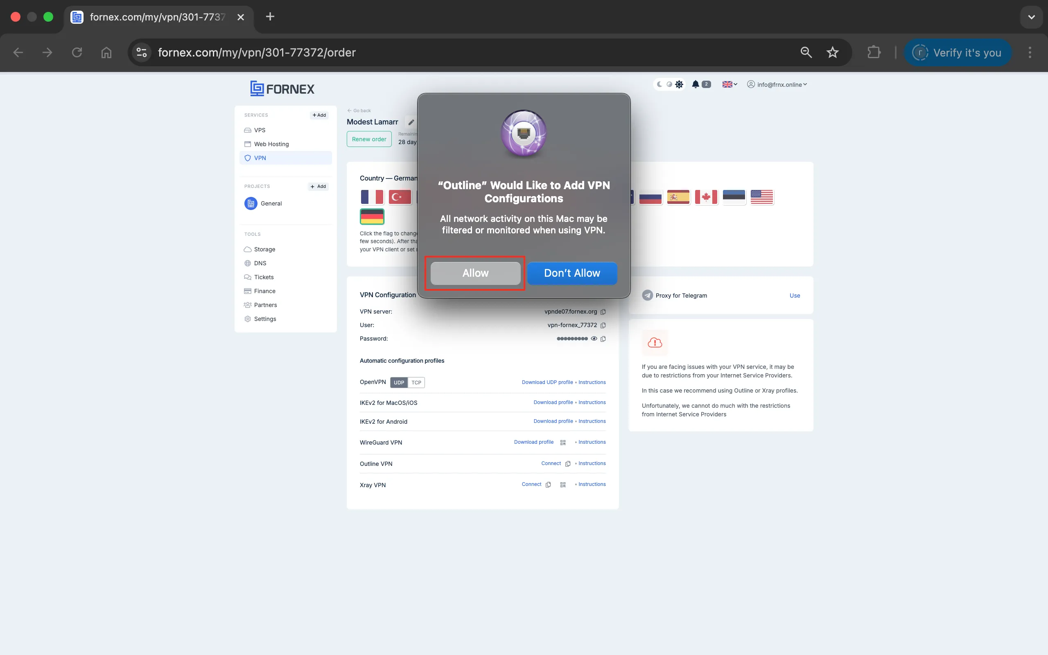The width and height of the screenshot is (1048, 655).
Task: Open Xray VPN instructions
Action: click(592, 484)
